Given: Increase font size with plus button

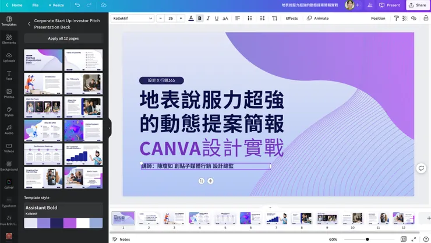Looking at the screenshot, I should [x=181, y=19].
